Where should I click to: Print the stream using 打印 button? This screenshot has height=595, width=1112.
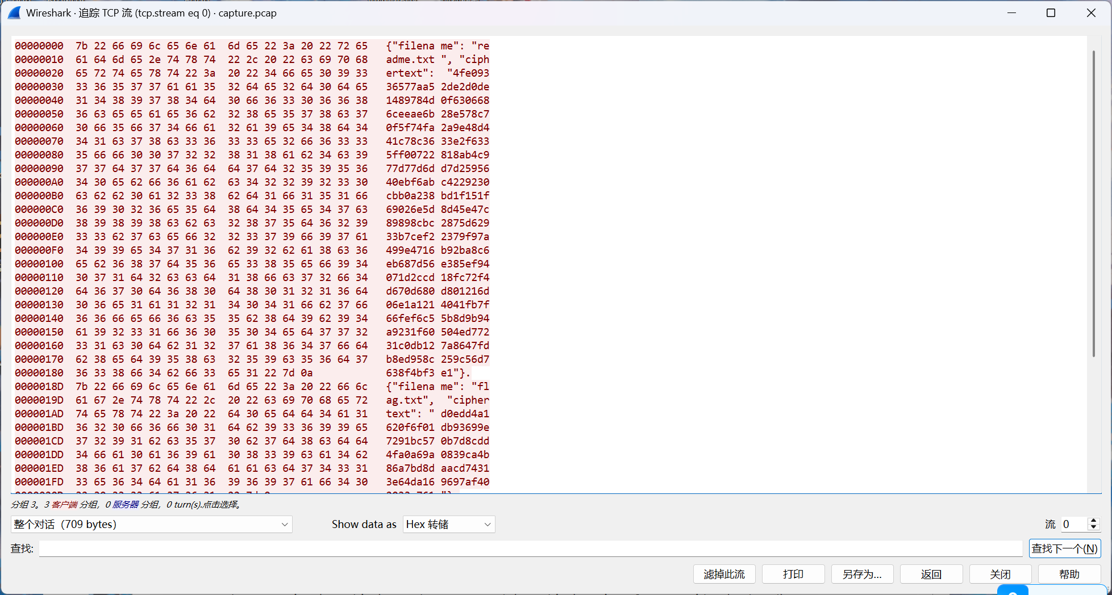click(793, 574)
